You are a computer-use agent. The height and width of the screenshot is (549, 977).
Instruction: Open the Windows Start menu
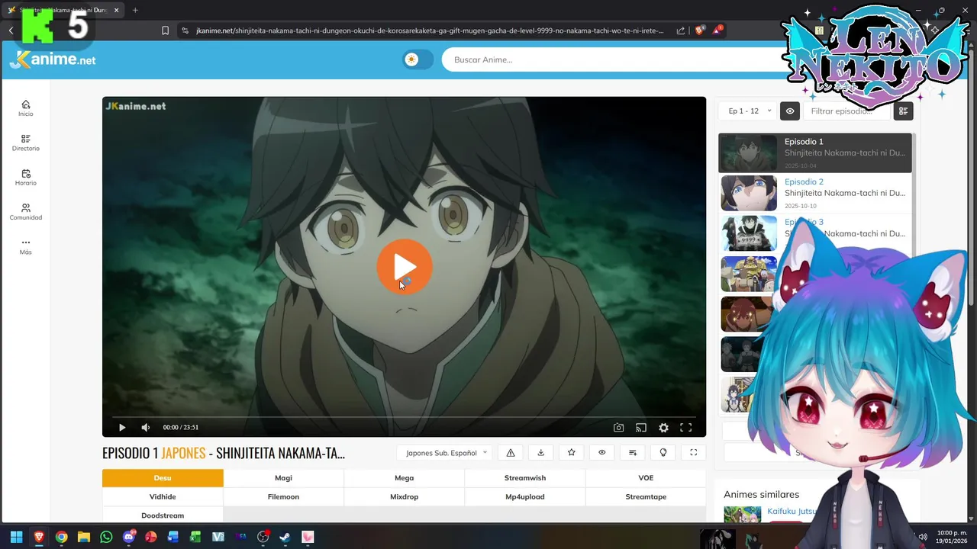(16, 537)
